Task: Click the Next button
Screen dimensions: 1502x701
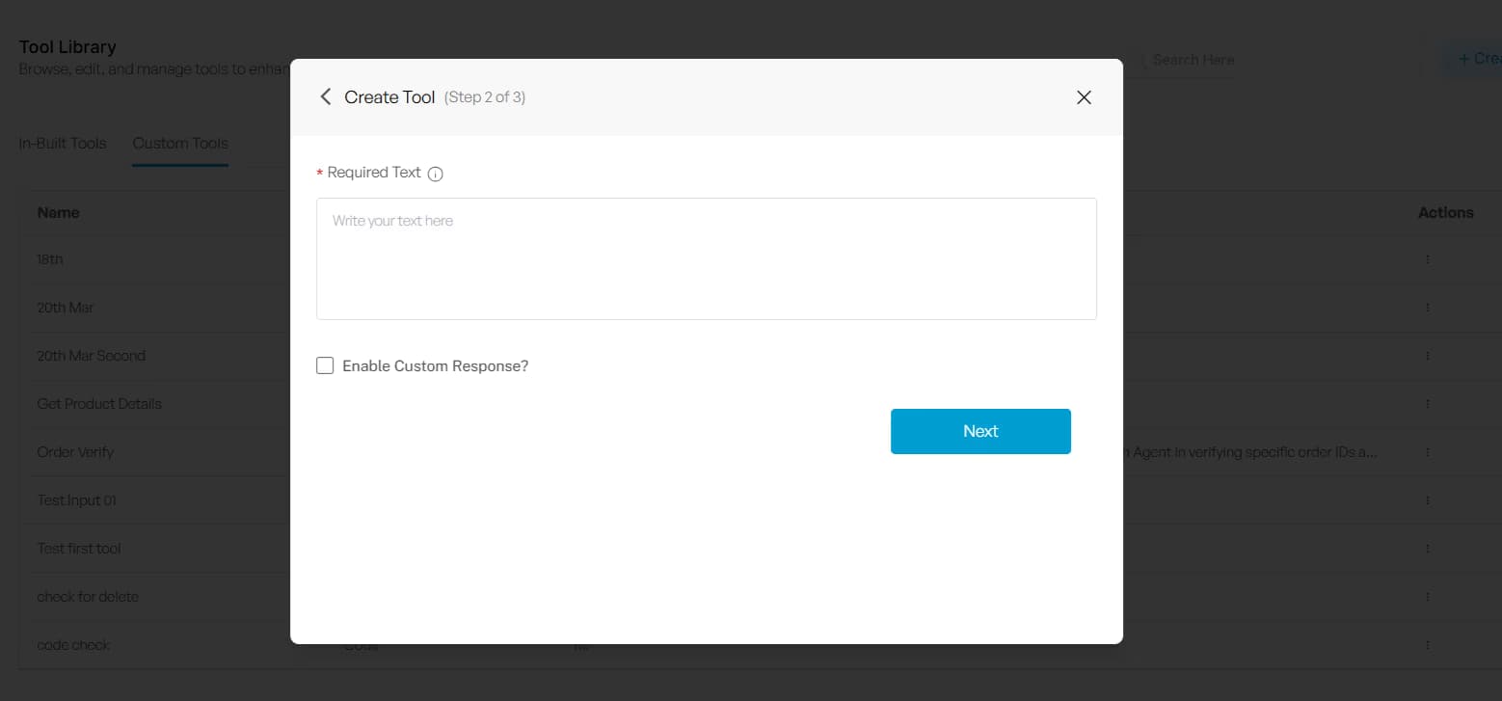Action: click(x=980, y=431)
